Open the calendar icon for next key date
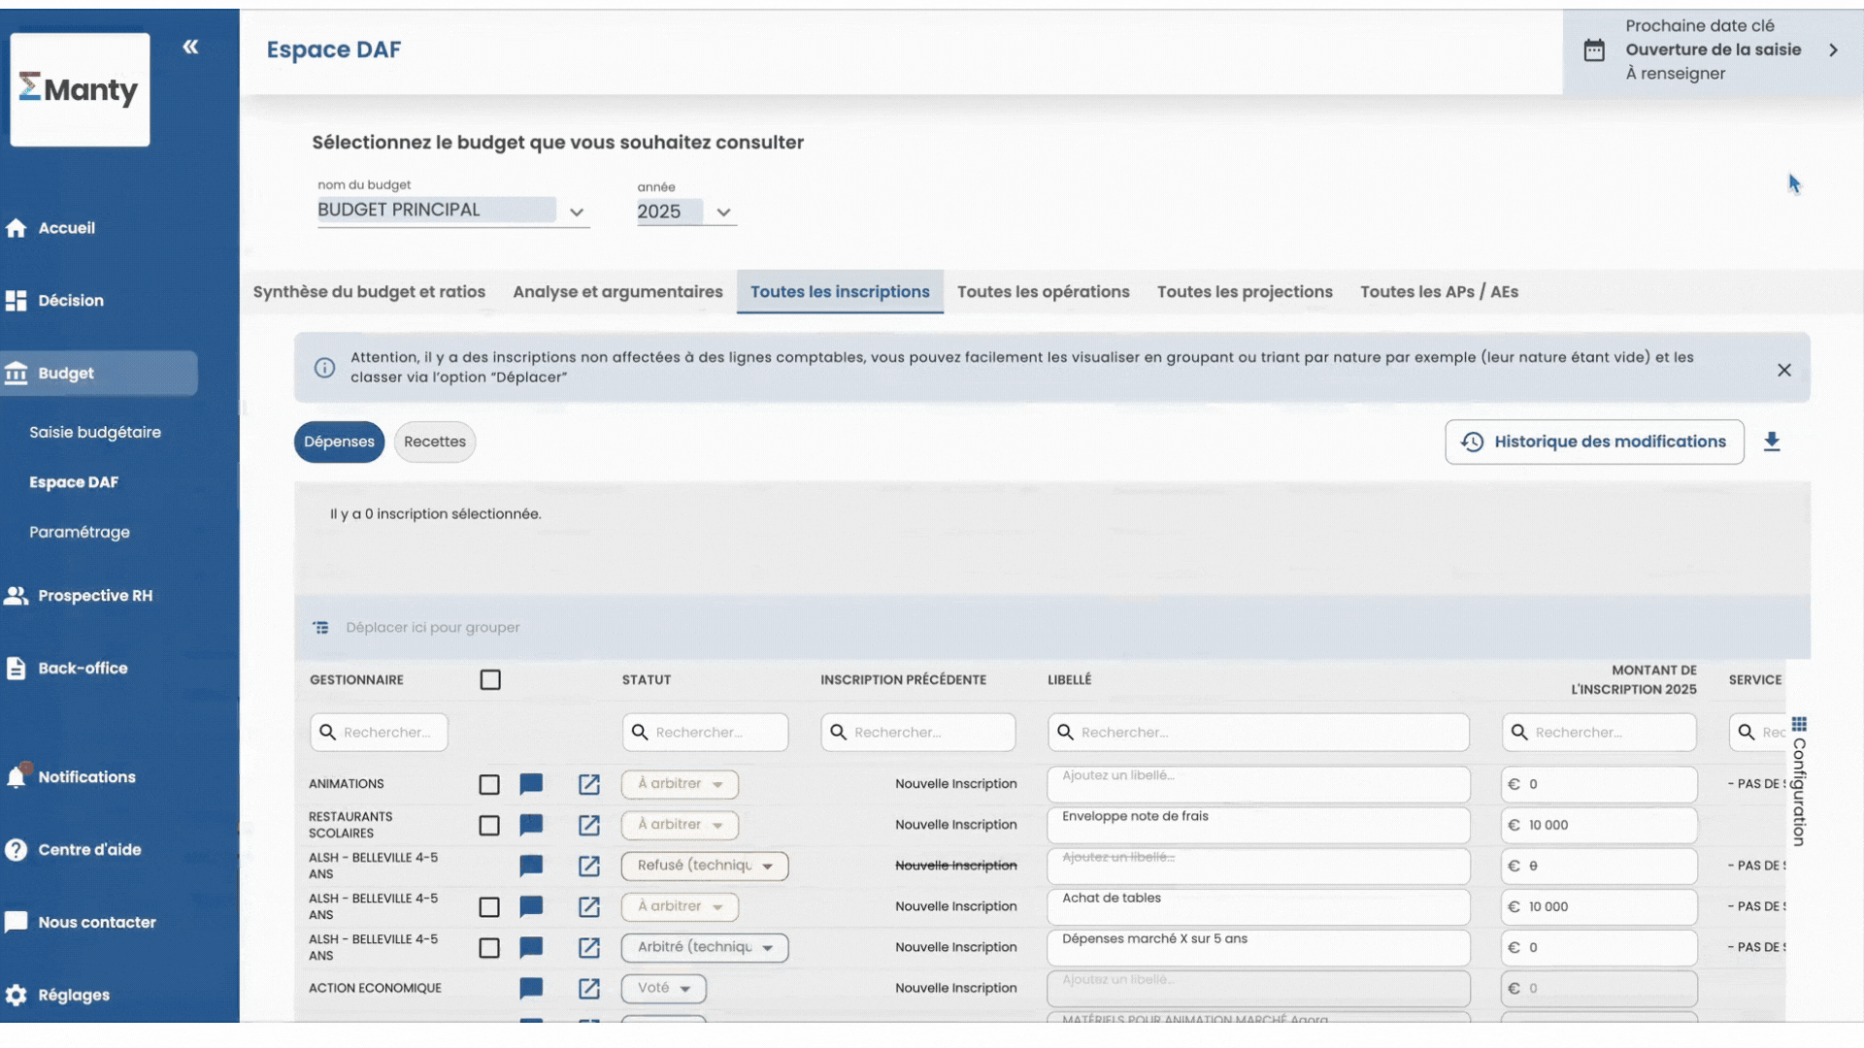The height and width of the screenshot is (1048, 1864). click(x=1594, y=50)
